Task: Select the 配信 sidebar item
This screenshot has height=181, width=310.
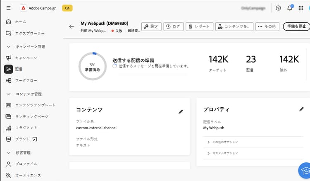Action: 14,69
